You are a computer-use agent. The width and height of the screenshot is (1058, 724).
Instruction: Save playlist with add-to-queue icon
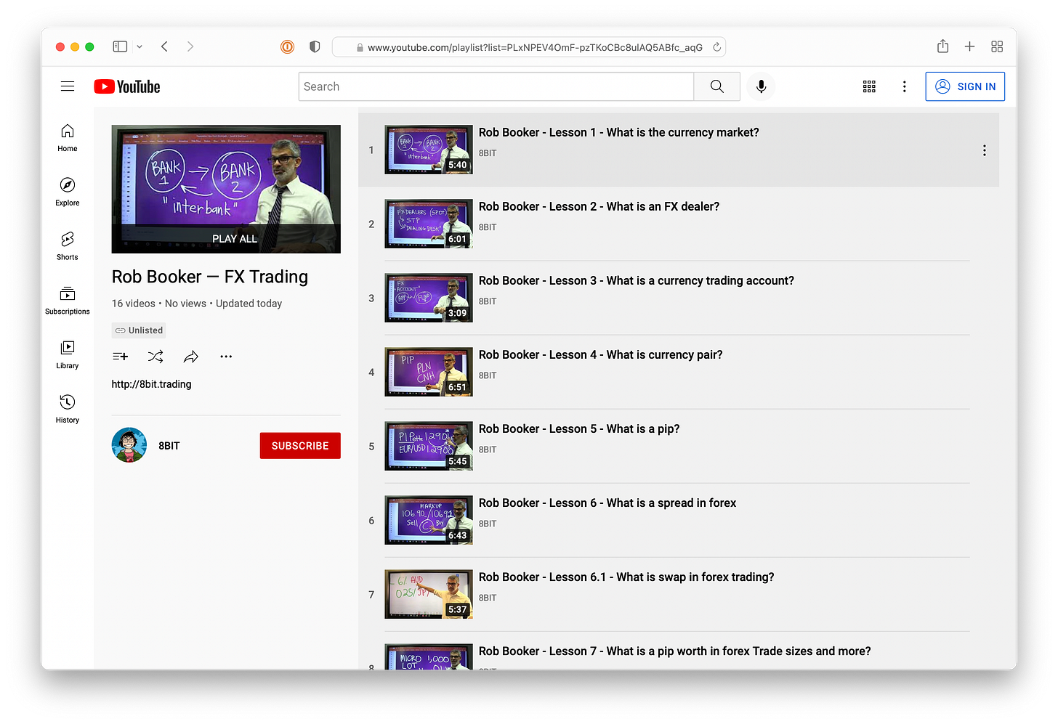[121, 357]
